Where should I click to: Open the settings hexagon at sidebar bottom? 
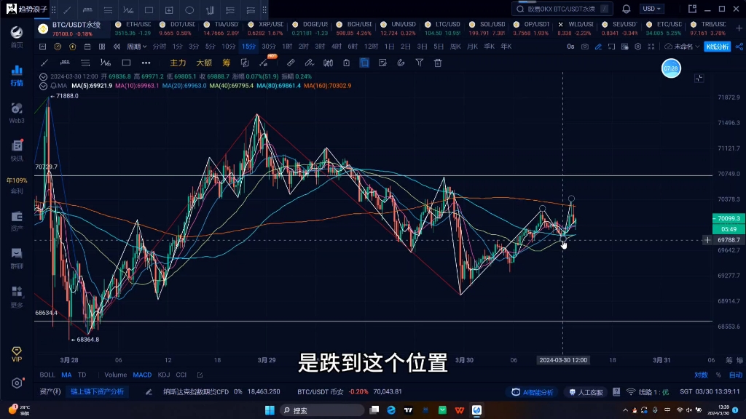pyautogui.click(x=17, y=383)
